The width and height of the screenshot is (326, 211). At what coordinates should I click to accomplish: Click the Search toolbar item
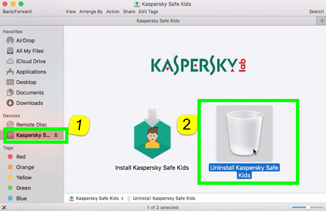316,11
